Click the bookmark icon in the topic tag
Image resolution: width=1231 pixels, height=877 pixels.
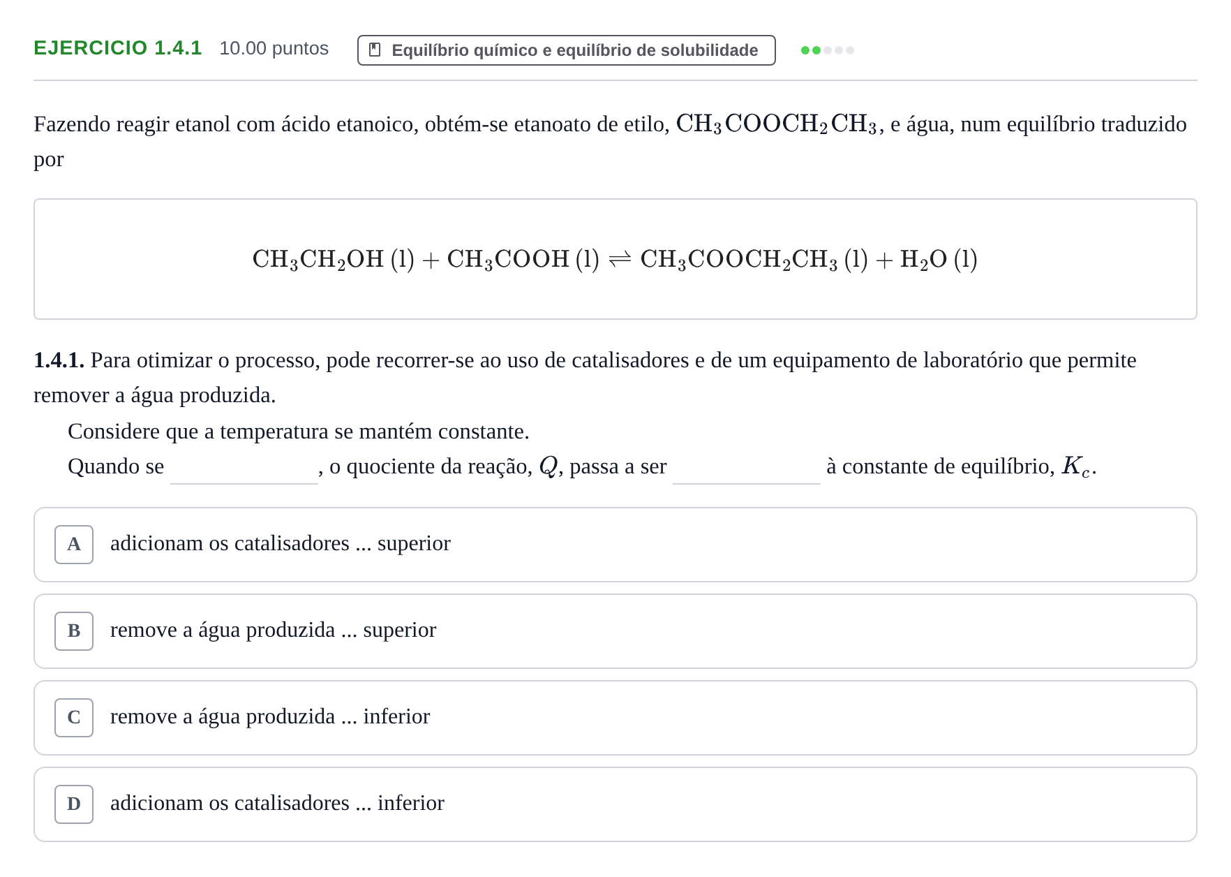[375, 50]
